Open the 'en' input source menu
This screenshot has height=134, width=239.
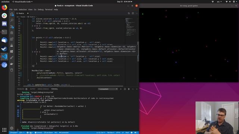pos(219,1)
